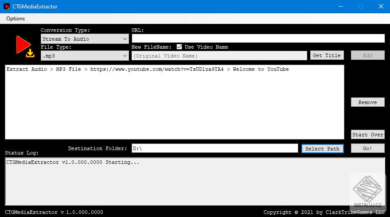Start extraction with the Go! button
This screenshot has width=390, height=217.
point(367,148)
